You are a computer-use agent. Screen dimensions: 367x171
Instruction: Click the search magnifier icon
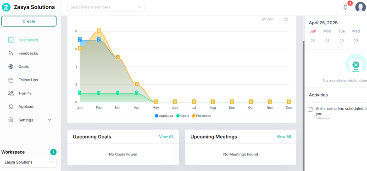tap(140, 7)
